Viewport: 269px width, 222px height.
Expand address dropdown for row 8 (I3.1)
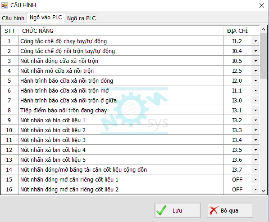click(255, 111)
